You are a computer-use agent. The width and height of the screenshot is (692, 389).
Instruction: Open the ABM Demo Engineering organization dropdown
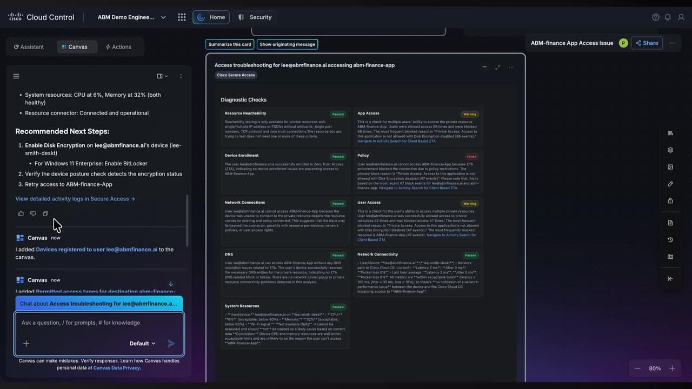[131, 17]
